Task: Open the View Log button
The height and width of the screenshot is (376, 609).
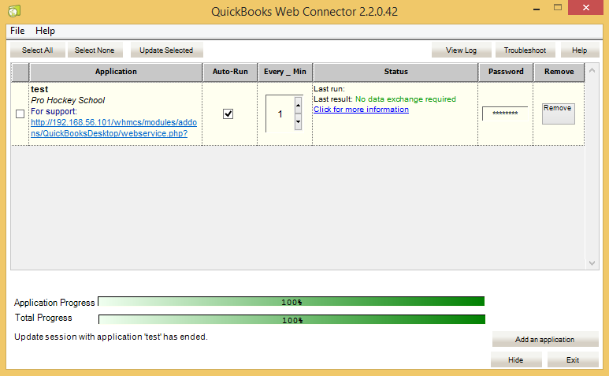Action: coord(461,50)
